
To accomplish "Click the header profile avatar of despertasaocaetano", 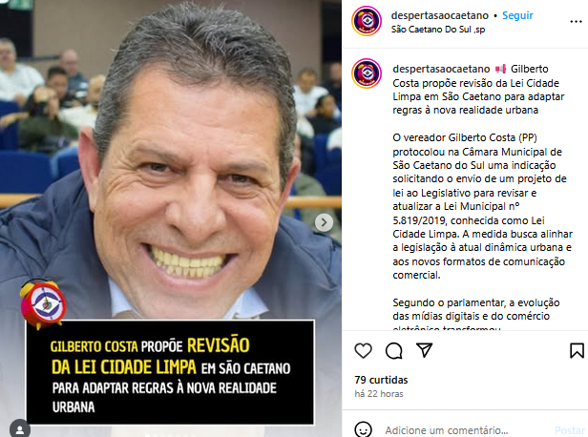I will [x=367, y=21].
